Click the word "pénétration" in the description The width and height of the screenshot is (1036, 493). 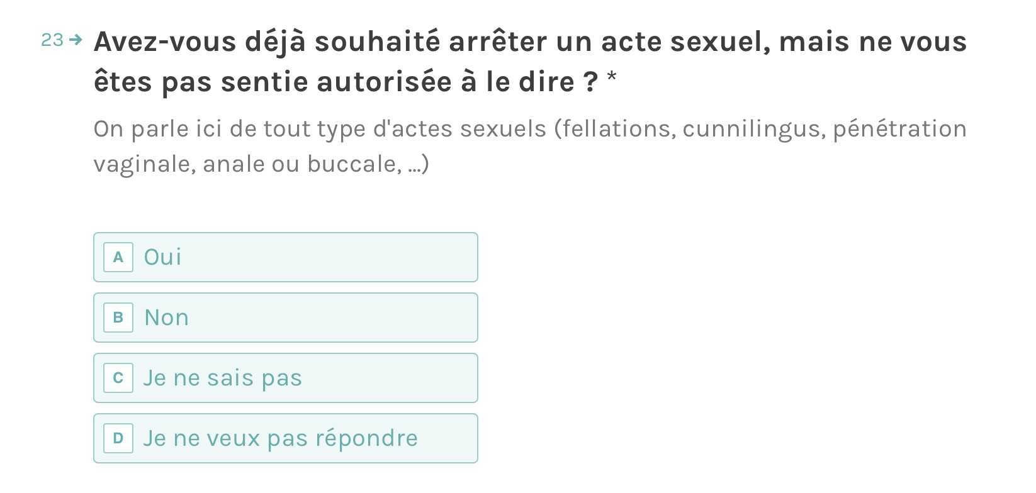899,129
